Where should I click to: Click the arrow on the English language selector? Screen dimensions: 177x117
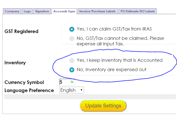pos(81,90)
